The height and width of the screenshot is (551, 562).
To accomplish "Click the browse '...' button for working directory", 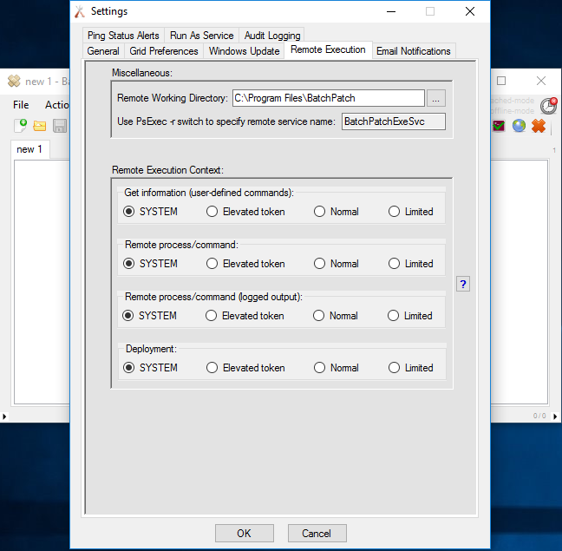I will pos(436,98).
